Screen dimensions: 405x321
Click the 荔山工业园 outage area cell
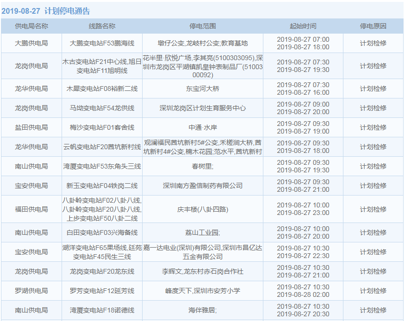[203, 232]
